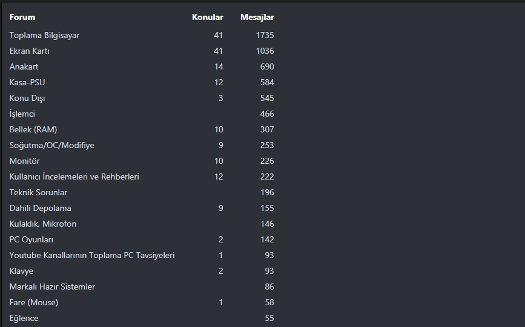The height and width of the screenshot is (327, 525).
Task: Open the Konu Dışı forum
Action: 27,99
